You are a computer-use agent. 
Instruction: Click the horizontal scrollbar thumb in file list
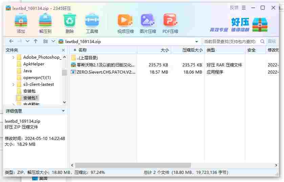click(x=133, y=165)
